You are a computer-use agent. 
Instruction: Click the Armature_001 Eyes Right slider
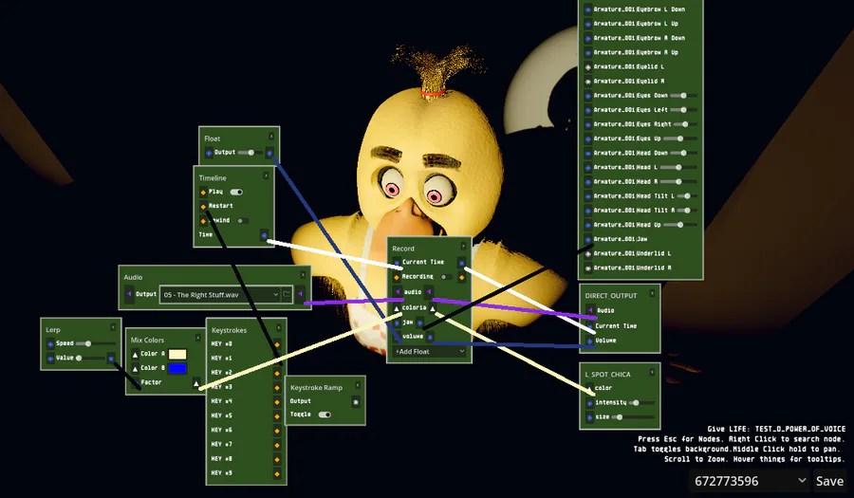(686, 124)
